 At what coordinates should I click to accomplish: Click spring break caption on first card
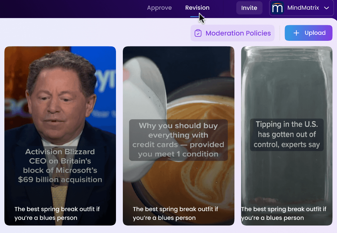tap(57, 213)
